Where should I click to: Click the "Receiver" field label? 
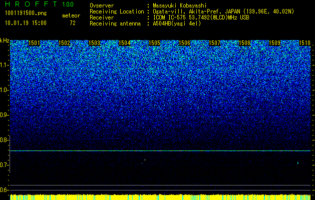pos(102,17)
